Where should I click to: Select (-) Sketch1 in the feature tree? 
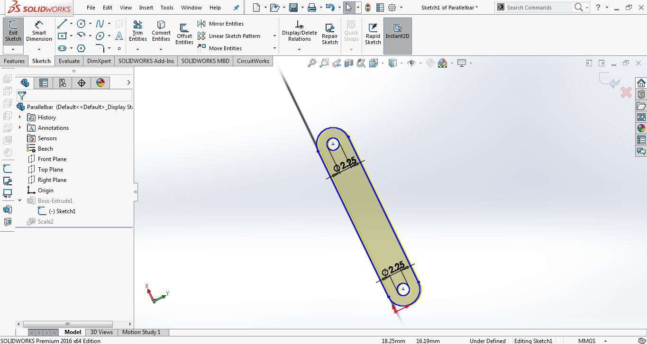62,211
